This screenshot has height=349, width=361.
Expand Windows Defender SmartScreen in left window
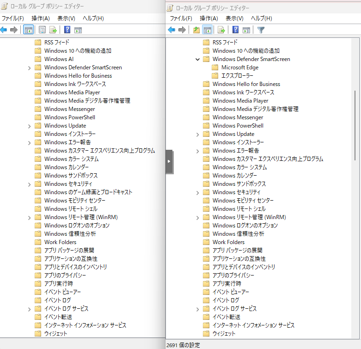[29, 68]
